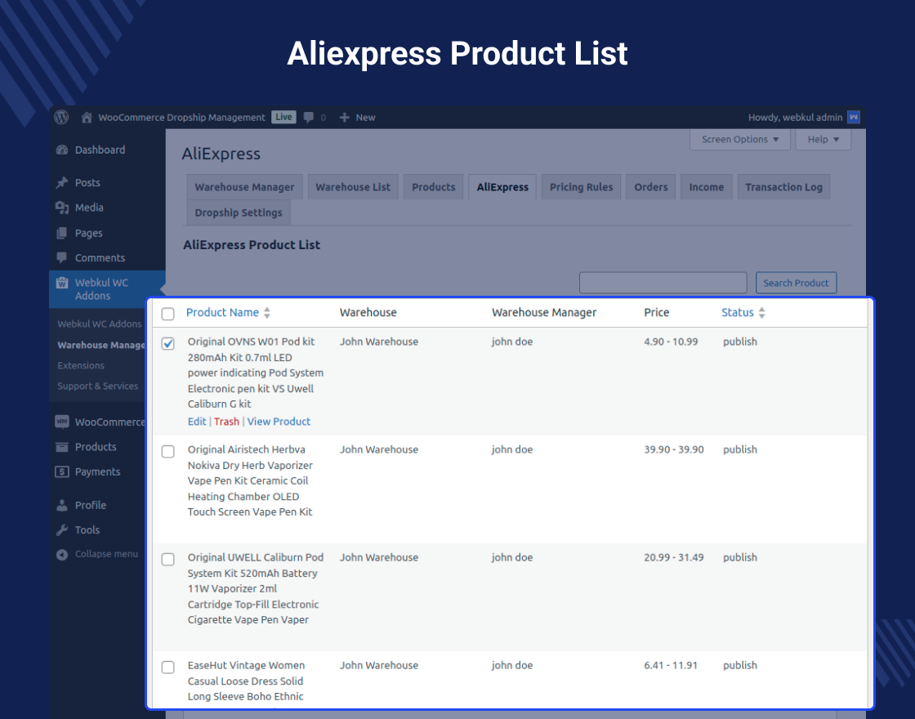Expand Screen Options dropdown
This screenshot has width=915, height=719.
pos(740,140)
